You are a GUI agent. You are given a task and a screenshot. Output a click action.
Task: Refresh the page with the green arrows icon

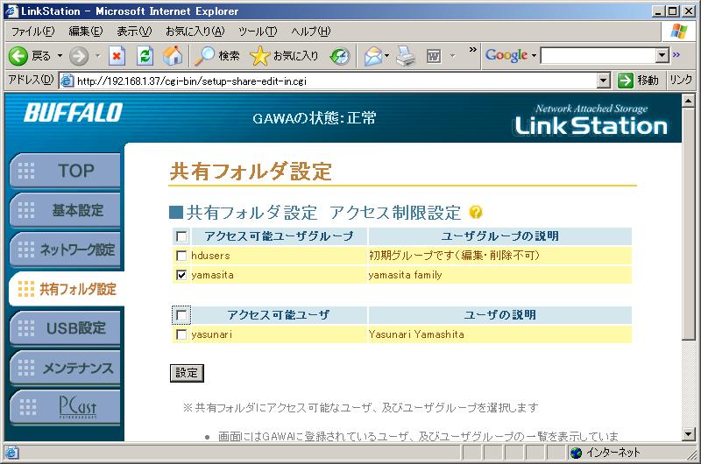pos(145,56)
